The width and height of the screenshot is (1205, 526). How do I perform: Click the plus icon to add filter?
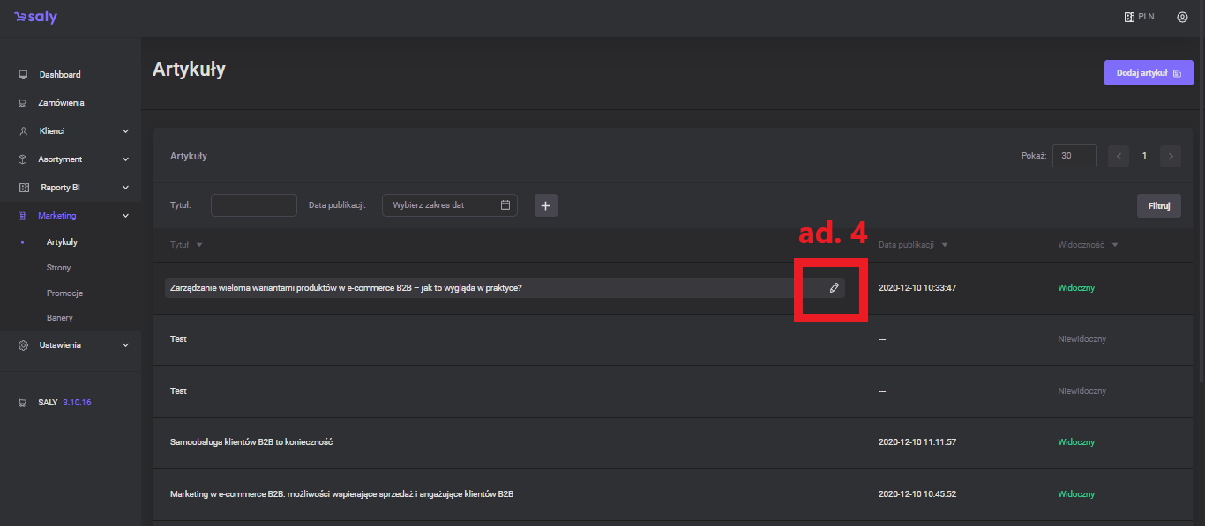[545, 205]
